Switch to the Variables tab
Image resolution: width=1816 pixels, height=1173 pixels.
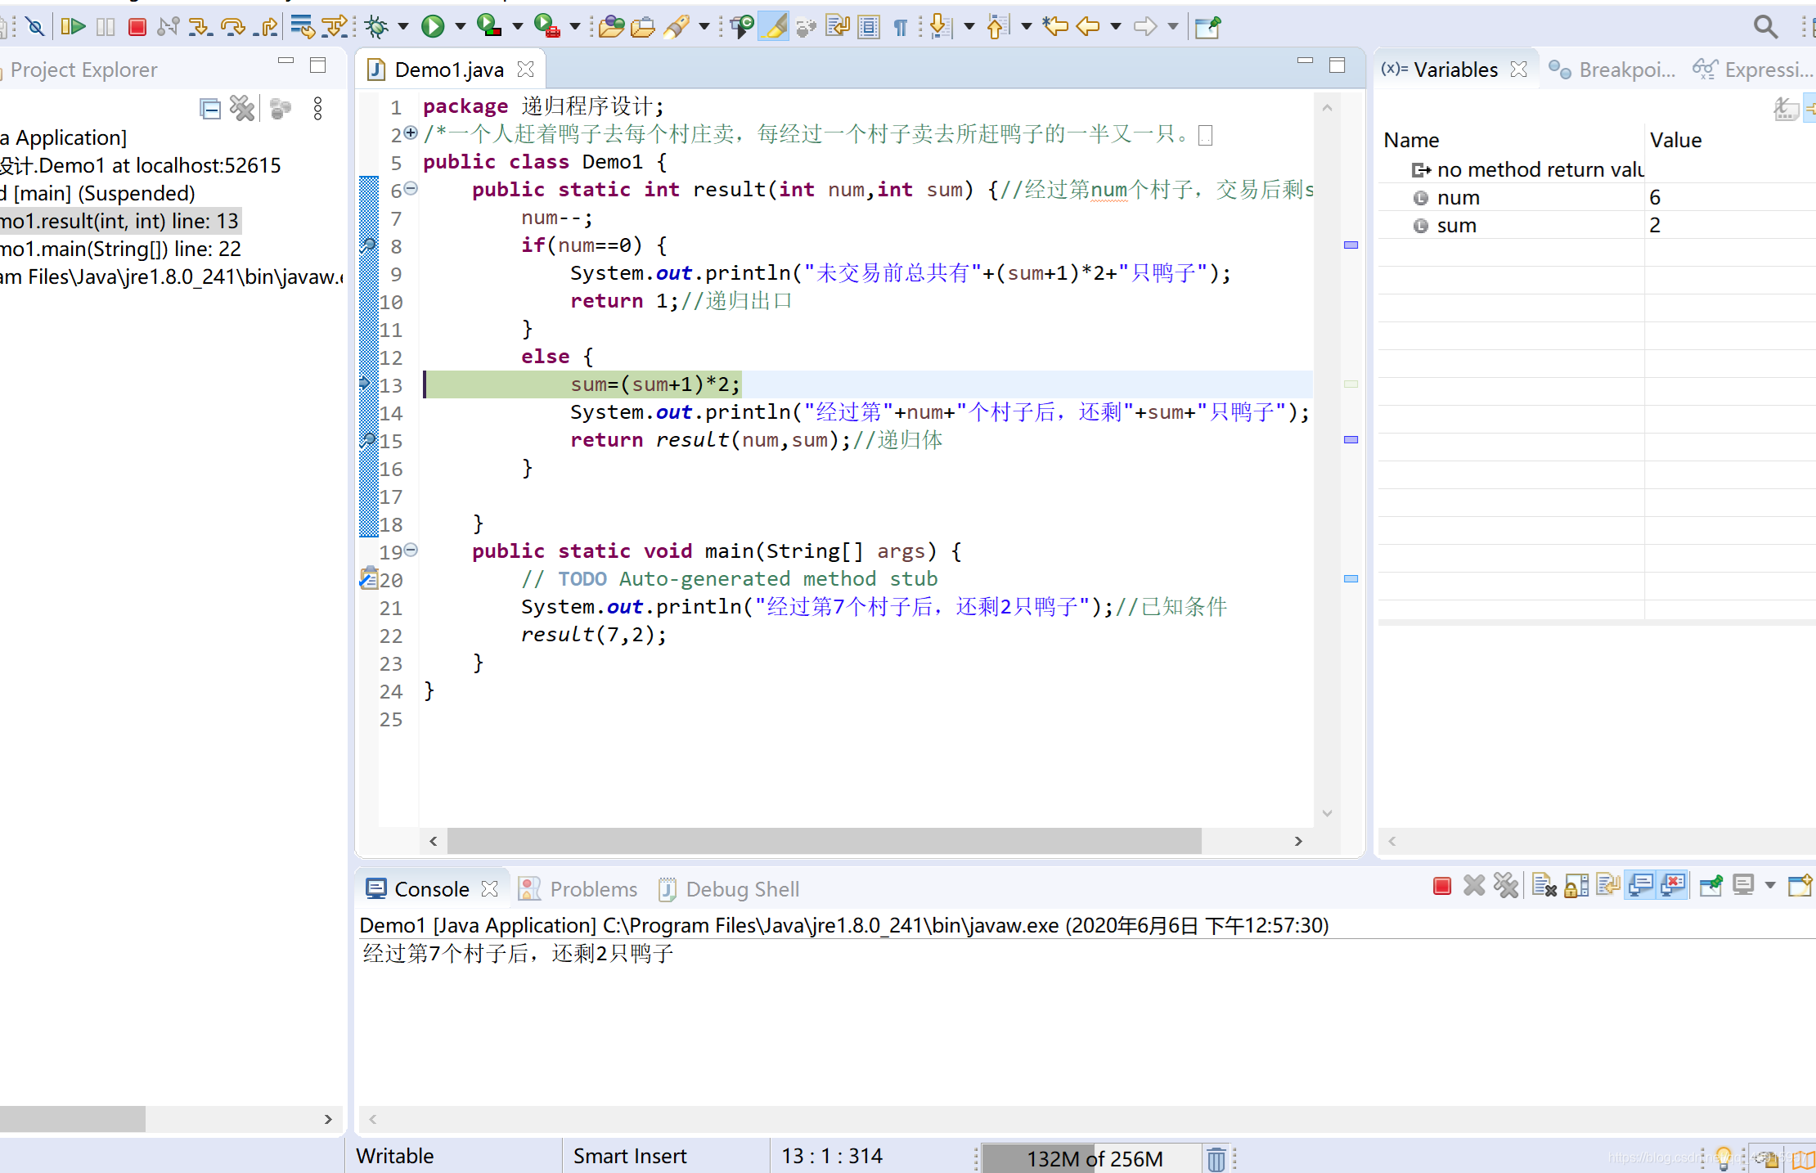coord(1455,70)
